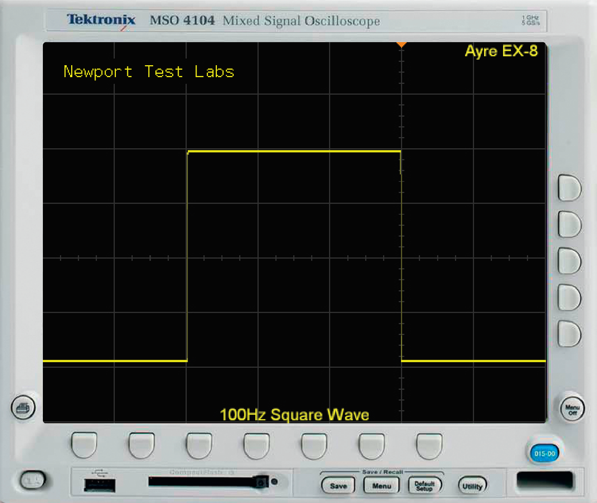Click the fourth lower bezel button from left
Screen dimensions: 597x503
point(257,445)
